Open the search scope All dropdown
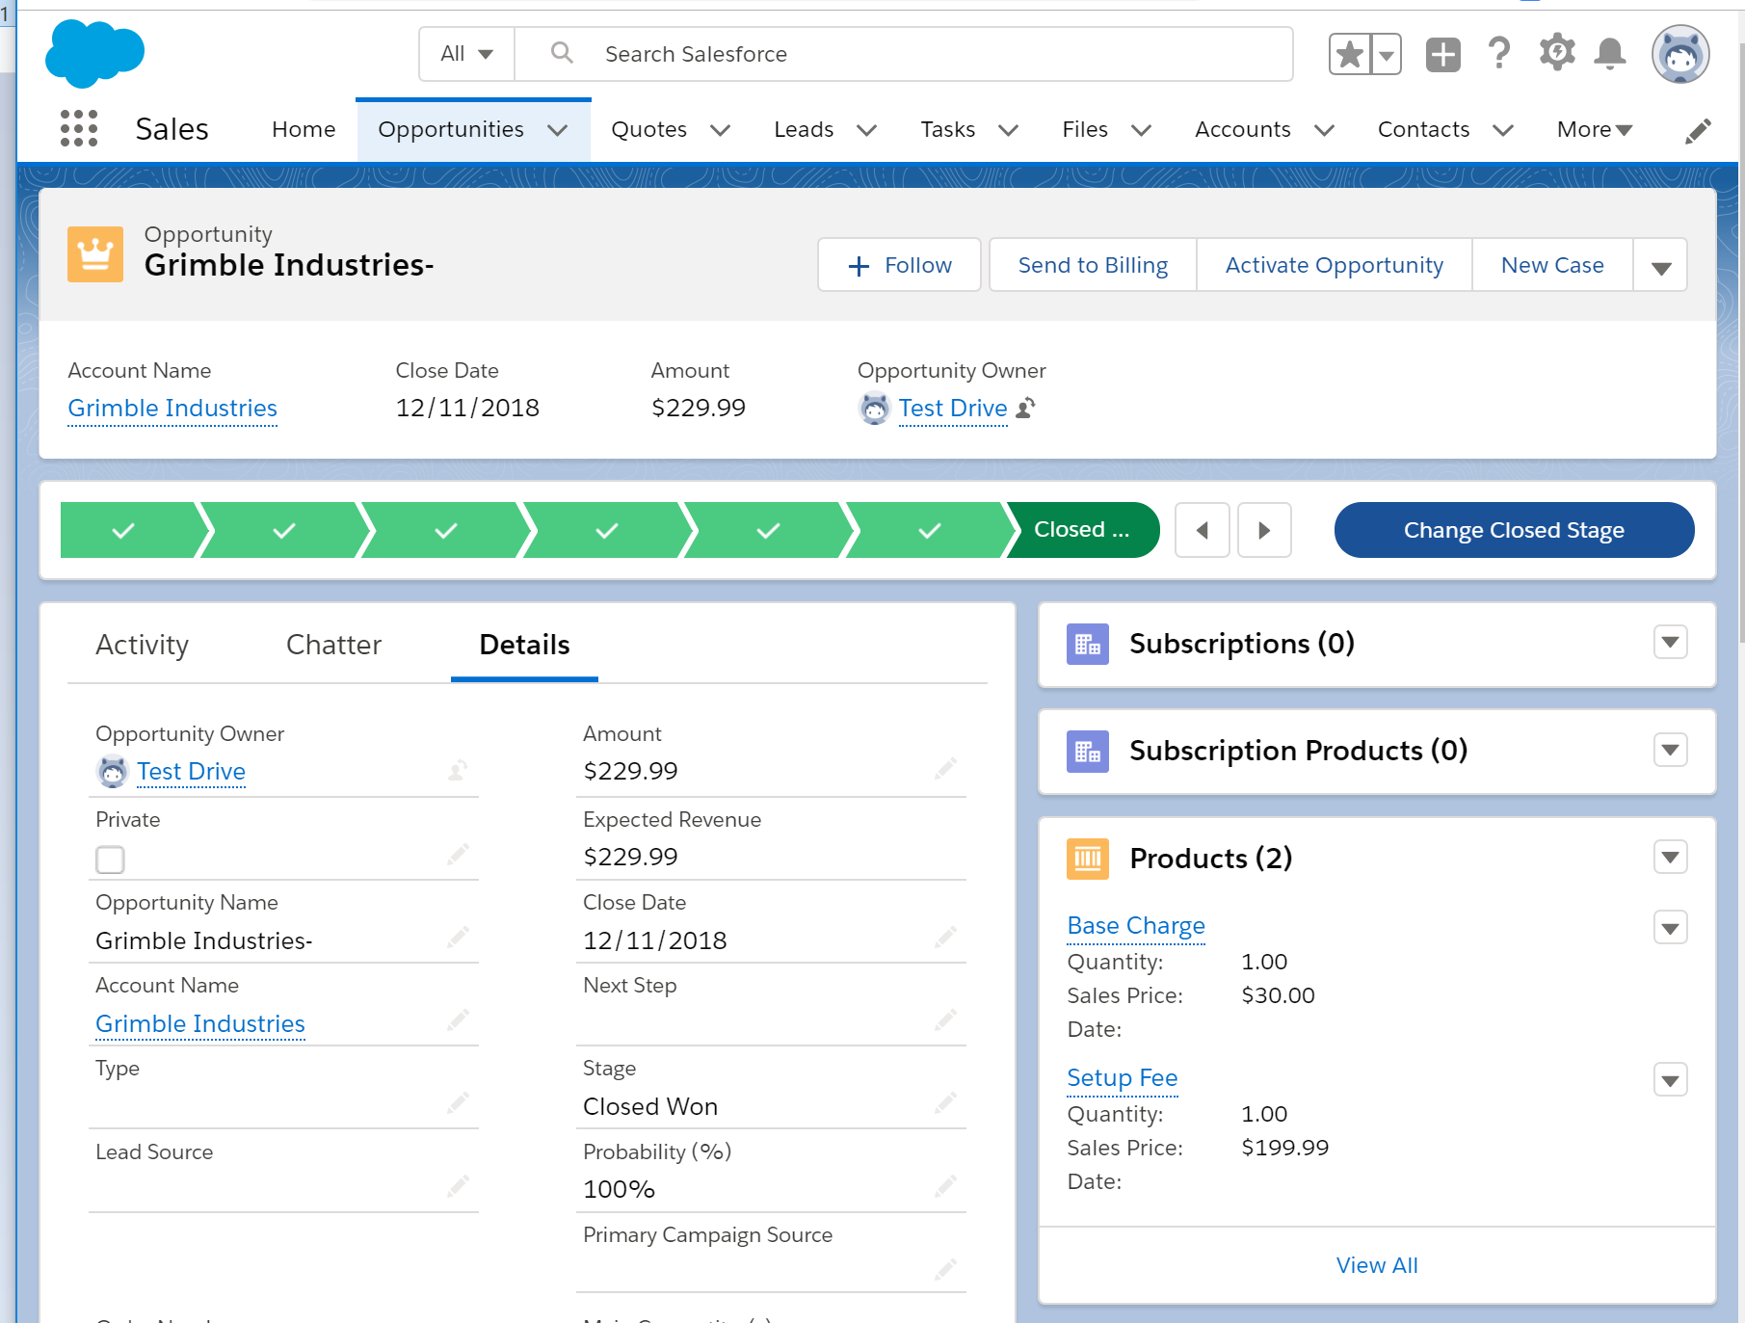1745x1323 pixels. (x=467, y=54)
